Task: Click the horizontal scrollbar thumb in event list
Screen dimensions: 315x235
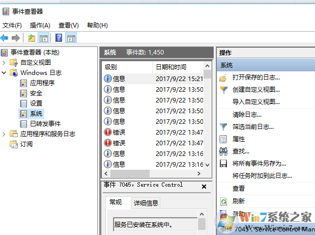Action: pyautogui.click(x=130, y=173)
